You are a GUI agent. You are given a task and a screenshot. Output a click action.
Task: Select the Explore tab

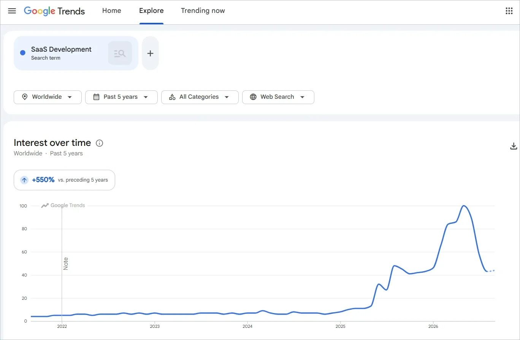151,11
